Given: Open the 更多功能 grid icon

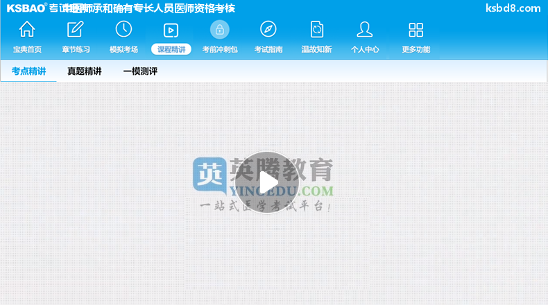Looking at the screenshot, I should (416, 30).
